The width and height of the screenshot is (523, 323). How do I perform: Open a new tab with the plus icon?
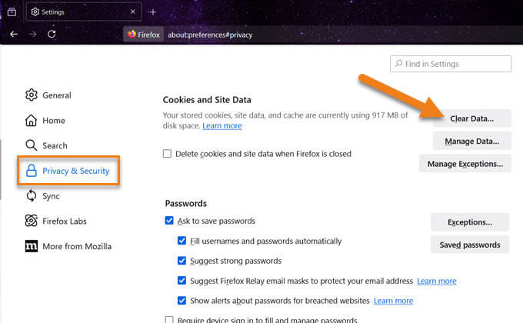[153, 12]
